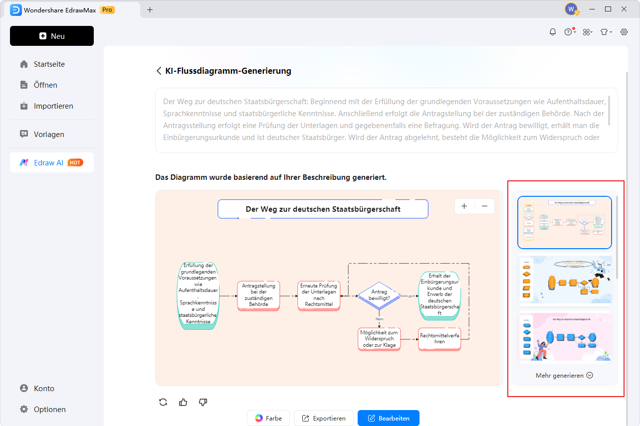Open notifications via the bell icon

(x=552, y=31)
